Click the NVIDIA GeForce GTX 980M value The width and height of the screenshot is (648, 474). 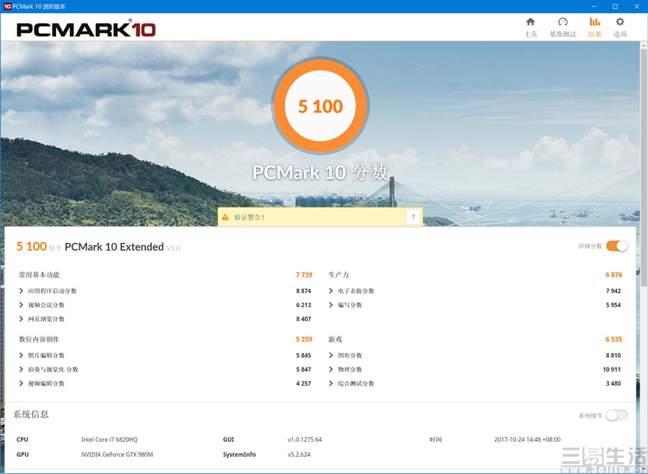coord(117,454)
